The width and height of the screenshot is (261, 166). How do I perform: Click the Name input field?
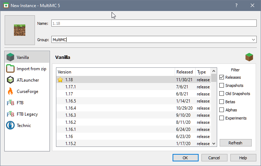click(154, 23)
